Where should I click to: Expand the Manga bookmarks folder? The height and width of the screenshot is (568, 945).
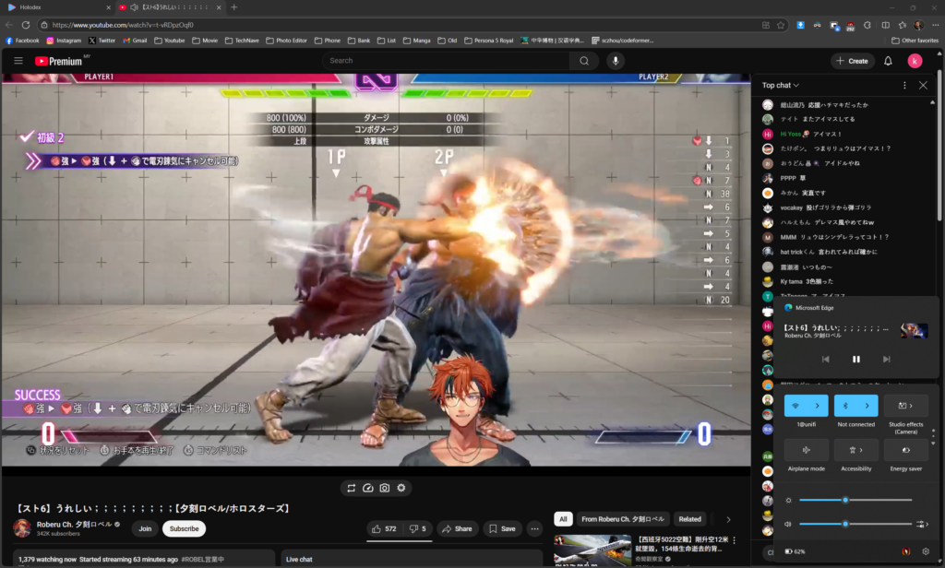tap(417, 41)
